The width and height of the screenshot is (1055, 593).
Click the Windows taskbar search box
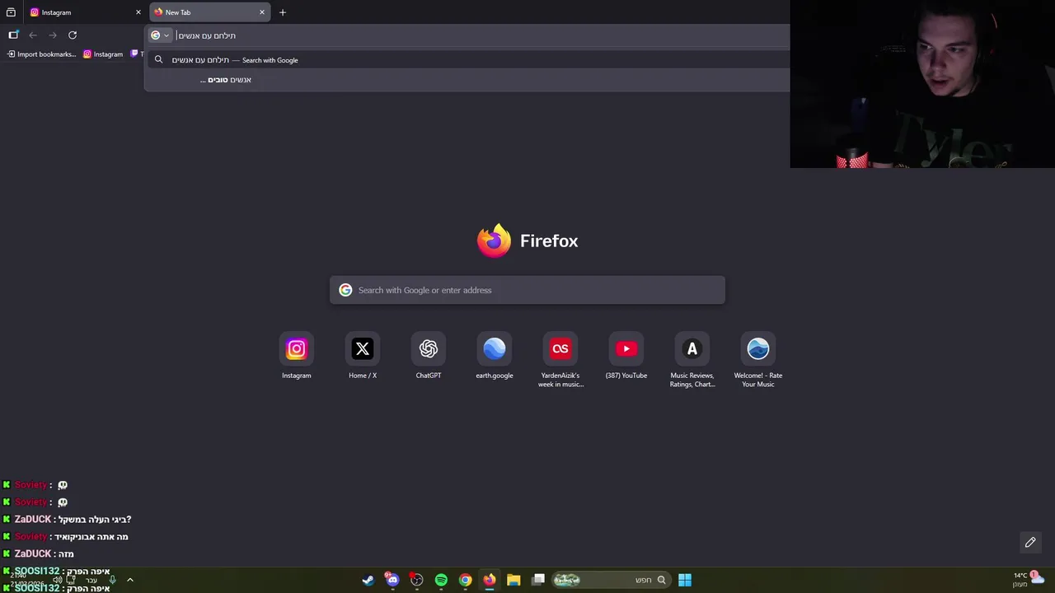610,580
